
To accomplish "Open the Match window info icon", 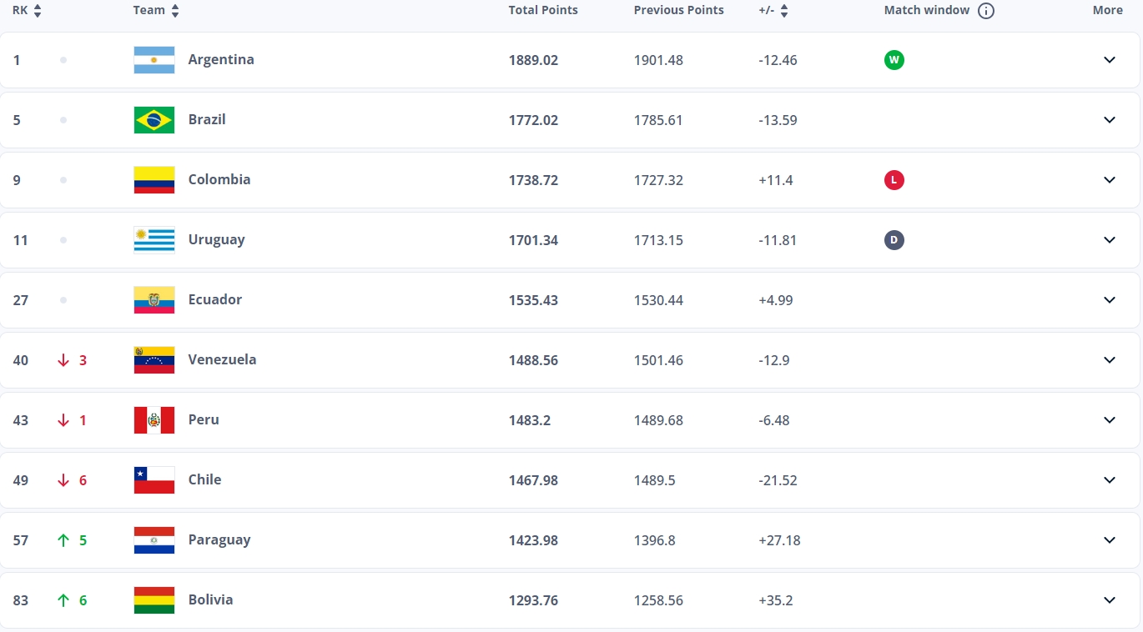I will tap(986, 11).
